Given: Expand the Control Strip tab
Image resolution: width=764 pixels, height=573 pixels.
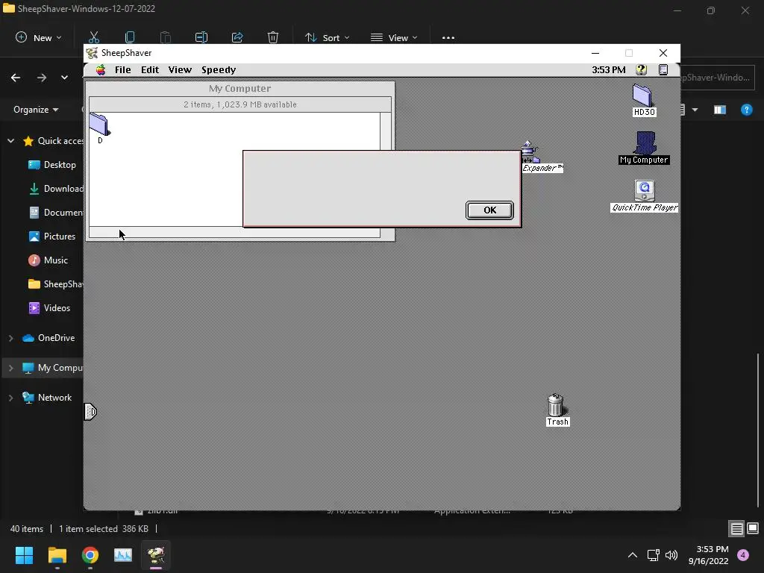Looking at the screenshot, I should coord(90,412).
